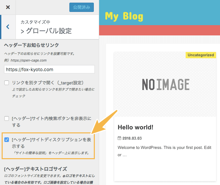Open the My Blog site title link

coord(124,16)
